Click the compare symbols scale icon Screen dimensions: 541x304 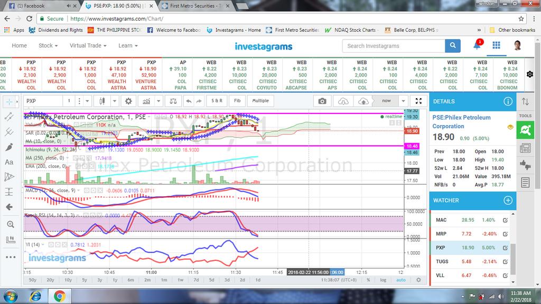tap(173, 101)
